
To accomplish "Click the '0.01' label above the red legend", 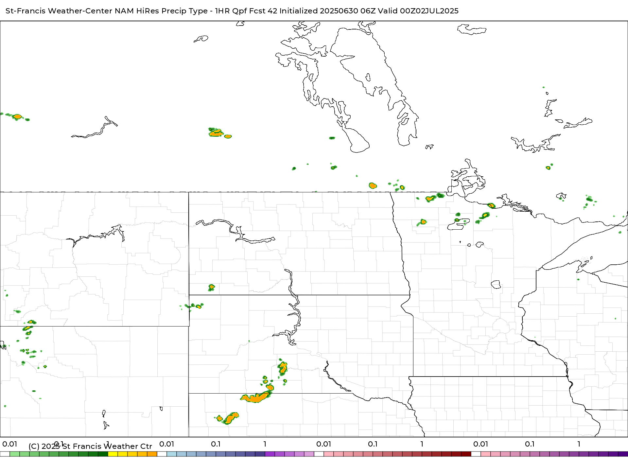I will (x=324, y=444).
